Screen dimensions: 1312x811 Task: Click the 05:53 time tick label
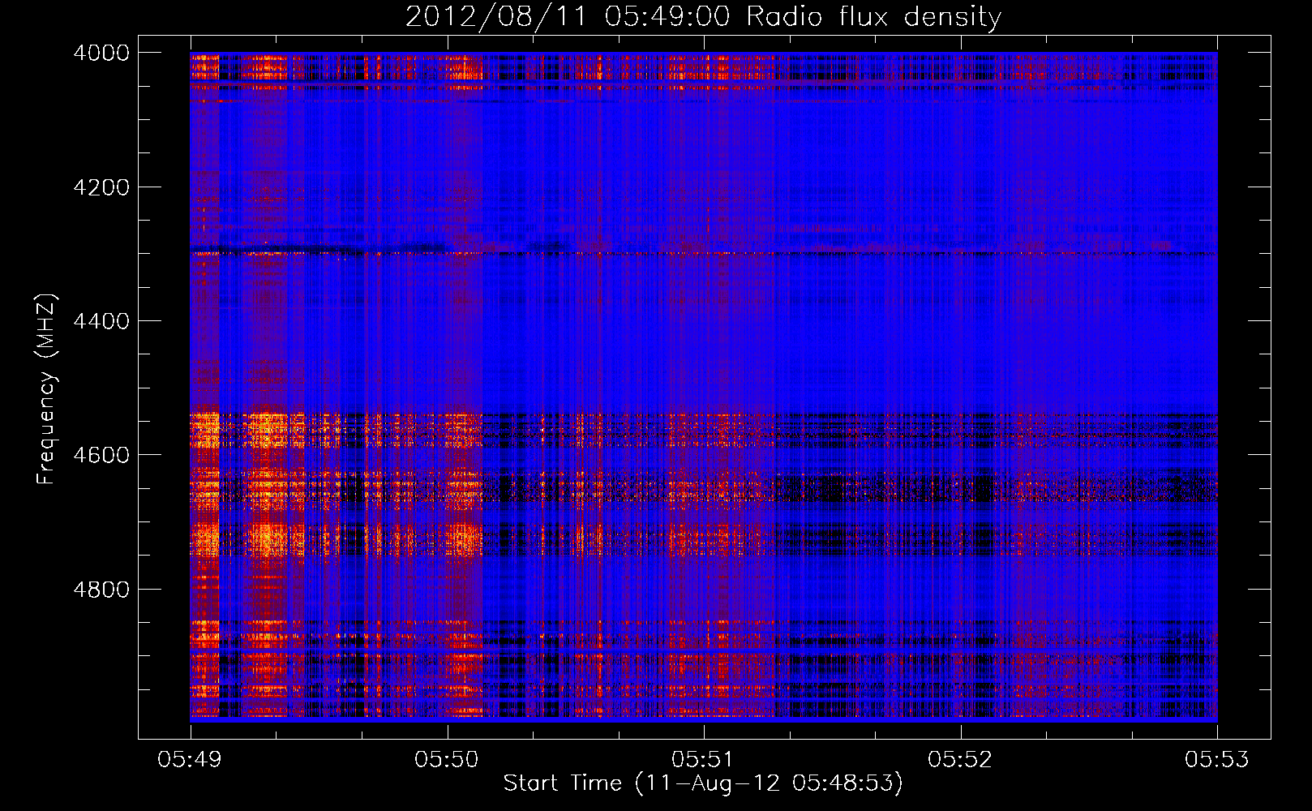coord(1217,760)
